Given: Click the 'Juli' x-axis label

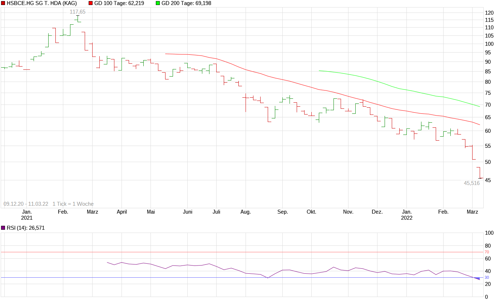Looking at the screenshot, I should [x=216, y=212].
